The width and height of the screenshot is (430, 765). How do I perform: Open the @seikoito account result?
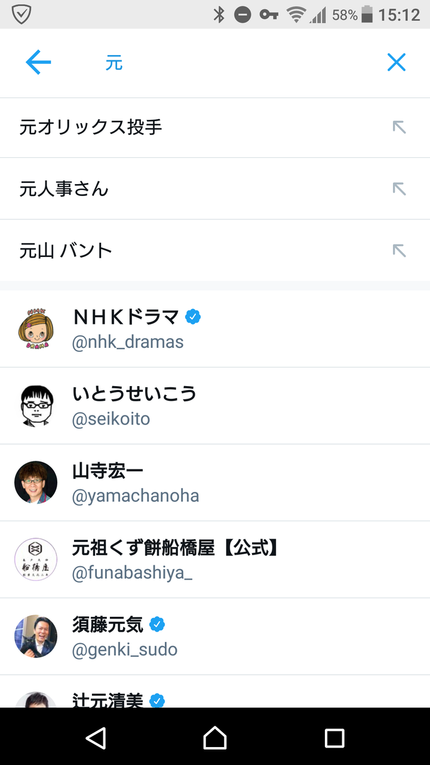[x=239, y=406]
